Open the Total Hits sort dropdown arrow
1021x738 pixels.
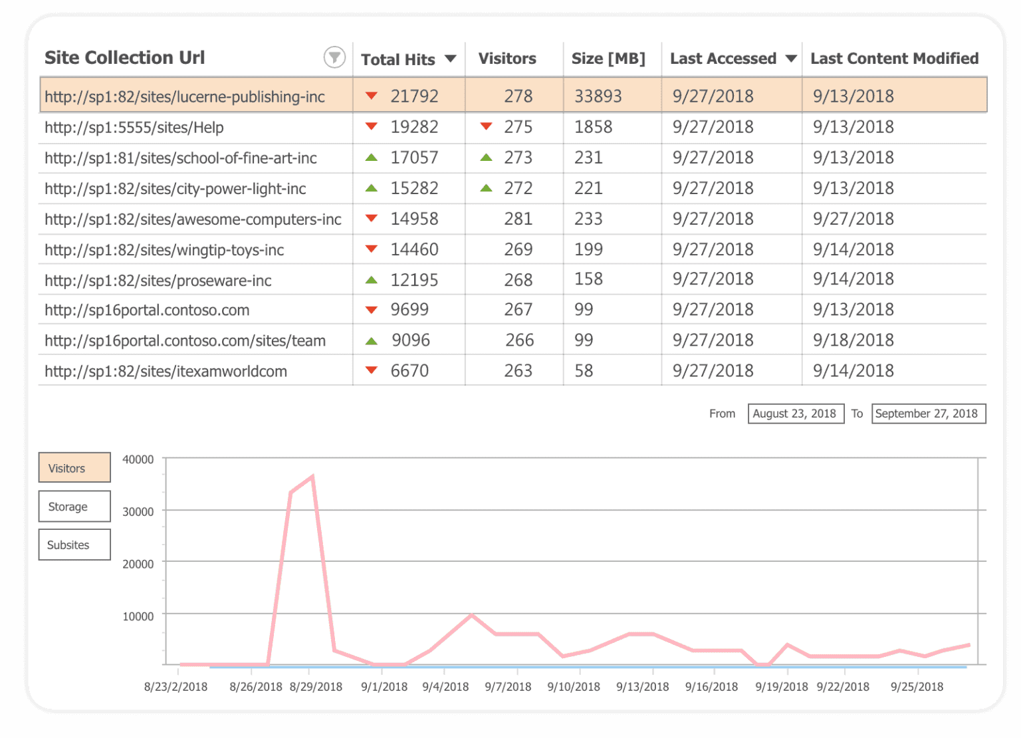tap(451, 59)
